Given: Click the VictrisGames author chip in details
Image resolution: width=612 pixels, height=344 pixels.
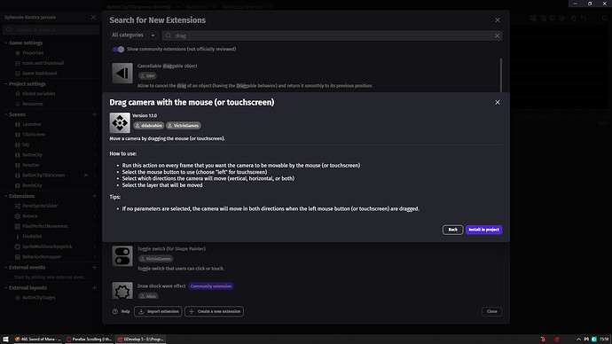Looking at the screenshot, I should [x=184, y=126].
